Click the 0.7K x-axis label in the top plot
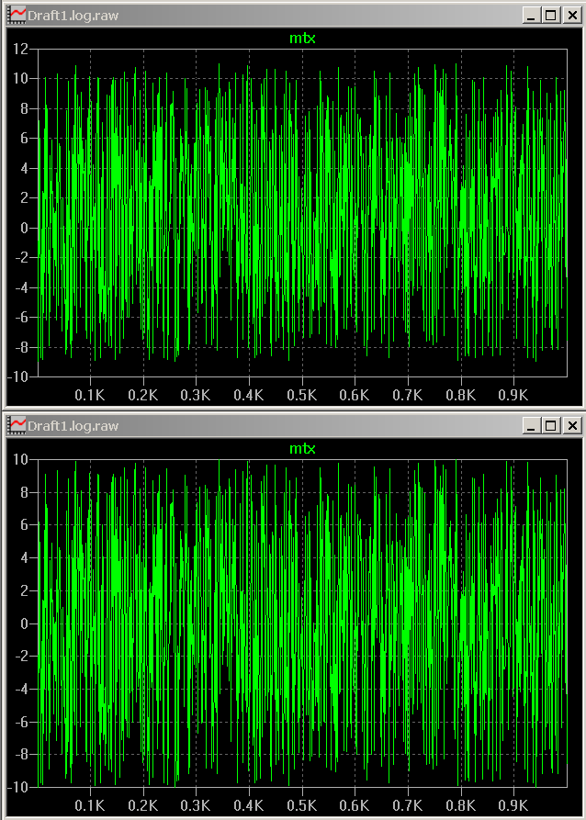The width and height of the screenshot is (586, 820). pyautogui.click(x=408, y=395)
